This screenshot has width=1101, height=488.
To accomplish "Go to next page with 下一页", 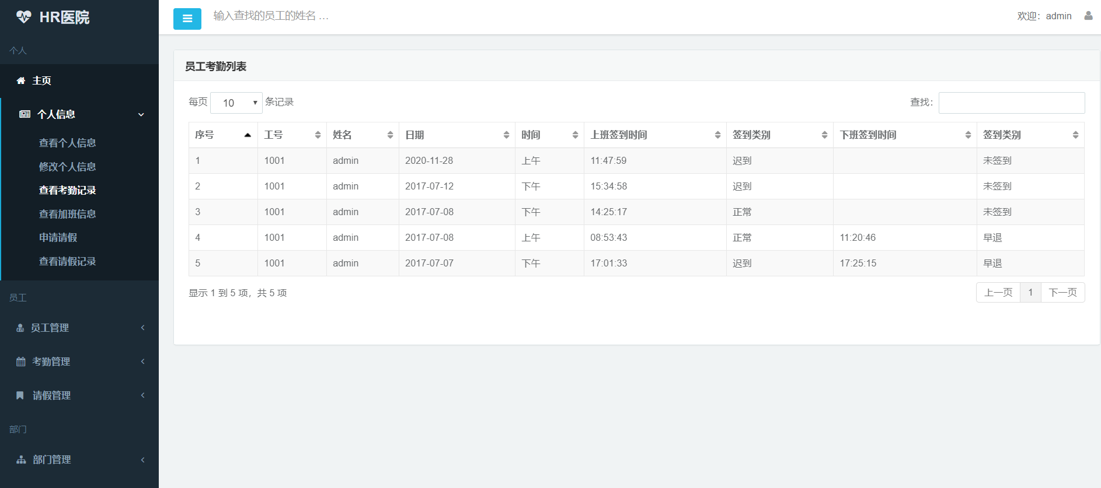I will (x=1062, y=293).
